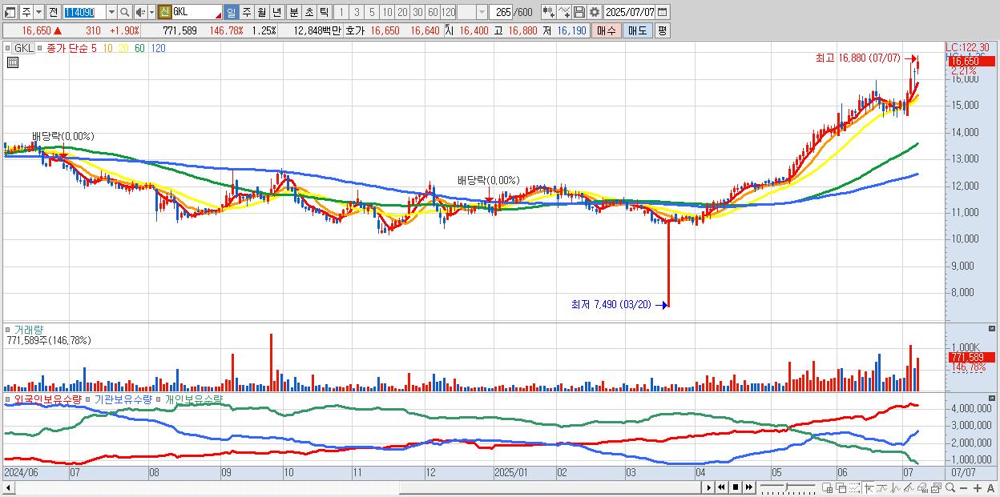Open the calendar date picker icon
The height and width of the screenshot is (497, 1000).
[662, 12]
